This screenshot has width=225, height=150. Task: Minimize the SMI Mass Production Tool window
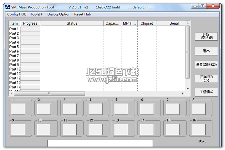pyautogui.click(x=195, y=6)
